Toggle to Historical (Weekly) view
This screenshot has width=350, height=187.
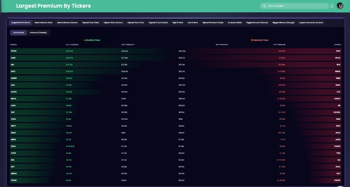(x=38, y=32)
